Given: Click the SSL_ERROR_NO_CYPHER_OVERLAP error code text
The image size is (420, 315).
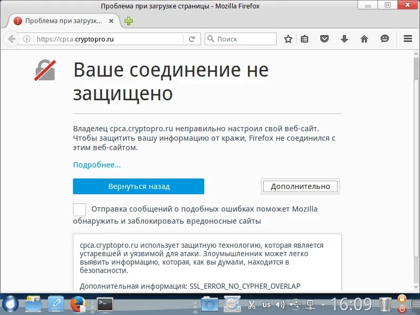Looking at the screenshot, I should (x=245, y=286).
